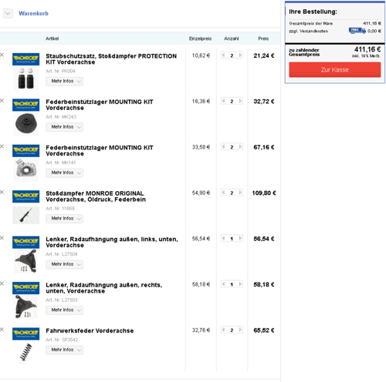Open the Warenkorb link

click(x=33, y=13)
